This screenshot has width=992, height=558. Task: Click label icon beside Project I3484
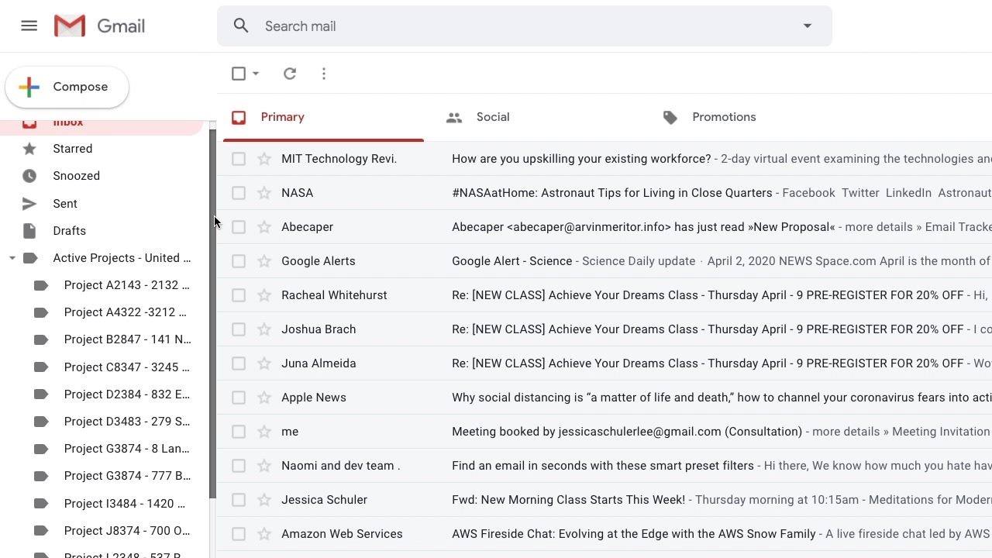[41, 504]
